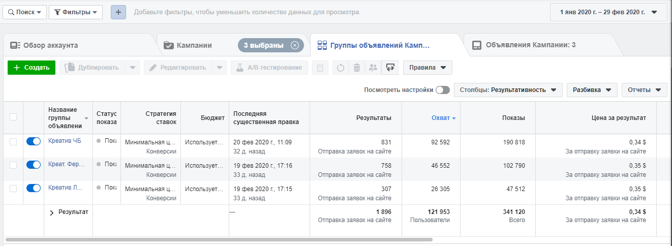Expand the Редактировать dropdown arrow

pyautogui.click(x=219, y=68)
